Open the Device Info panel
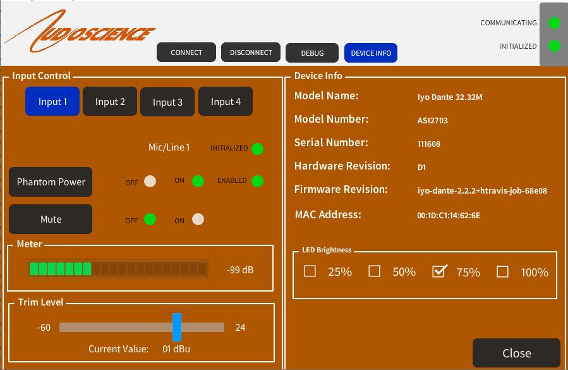The height and width of the screenshot is (370, 568). coord(371,53)
